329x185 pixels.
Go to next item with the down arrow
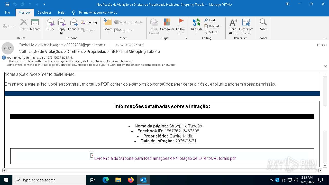pos(37,4)
